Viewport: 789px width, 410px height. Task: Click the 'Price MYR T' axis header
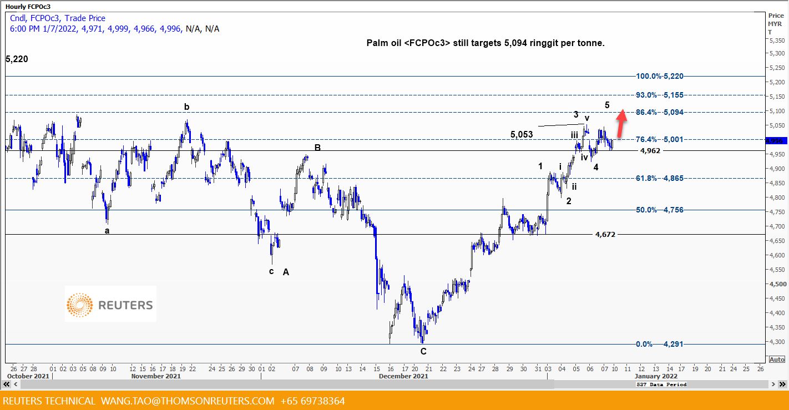pos(776,24)
